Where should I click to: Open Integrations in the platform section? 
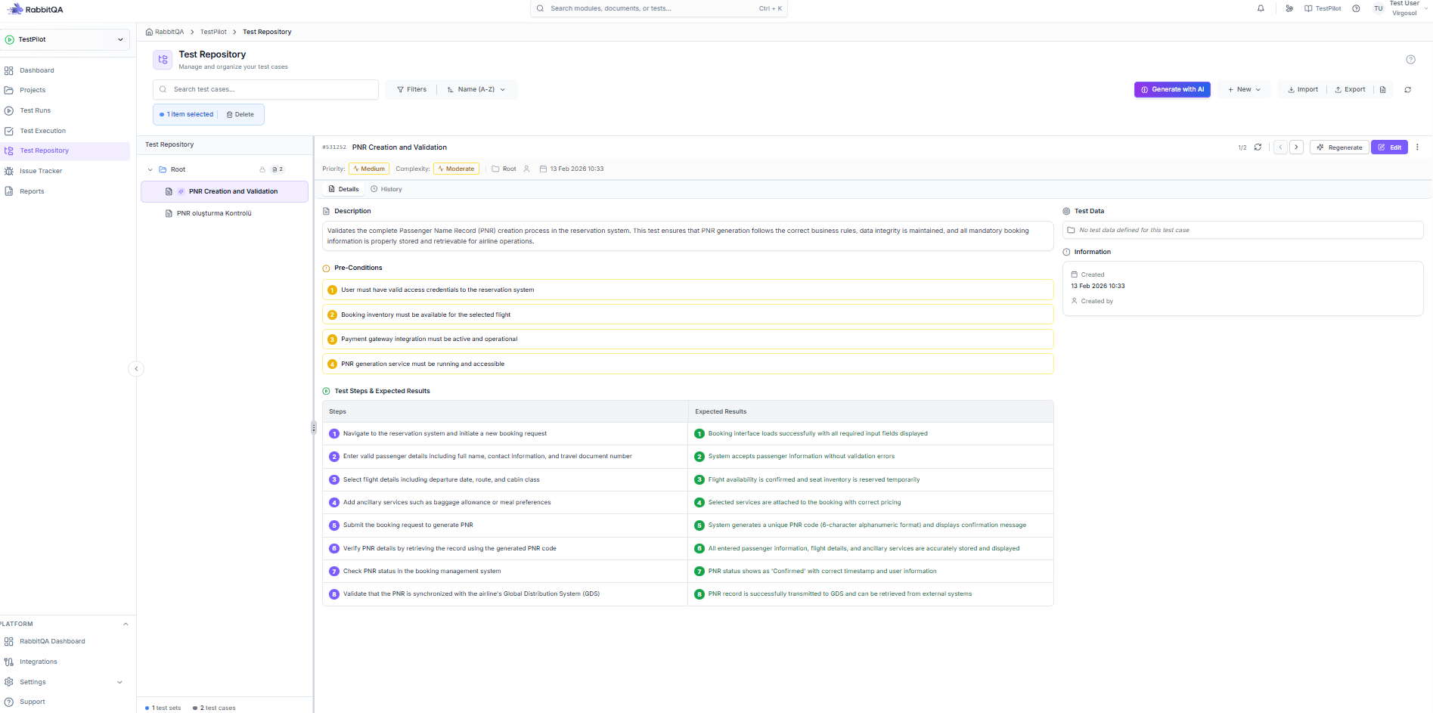65,662
